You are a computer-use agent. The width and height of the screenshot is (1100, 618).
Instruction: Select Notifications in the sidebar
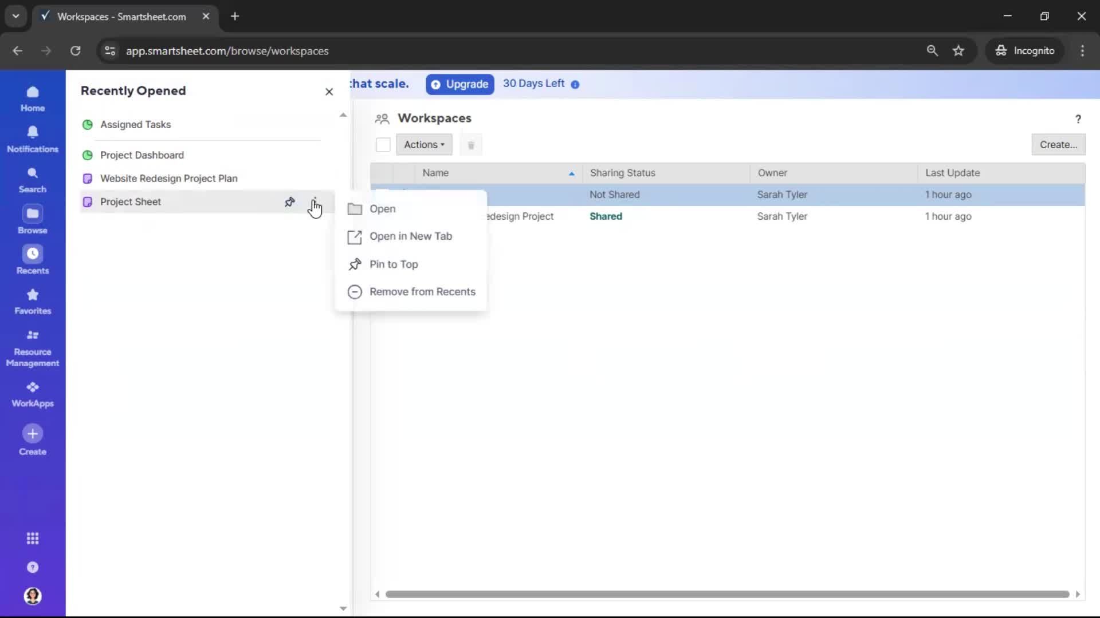click(x=33, y=138)
